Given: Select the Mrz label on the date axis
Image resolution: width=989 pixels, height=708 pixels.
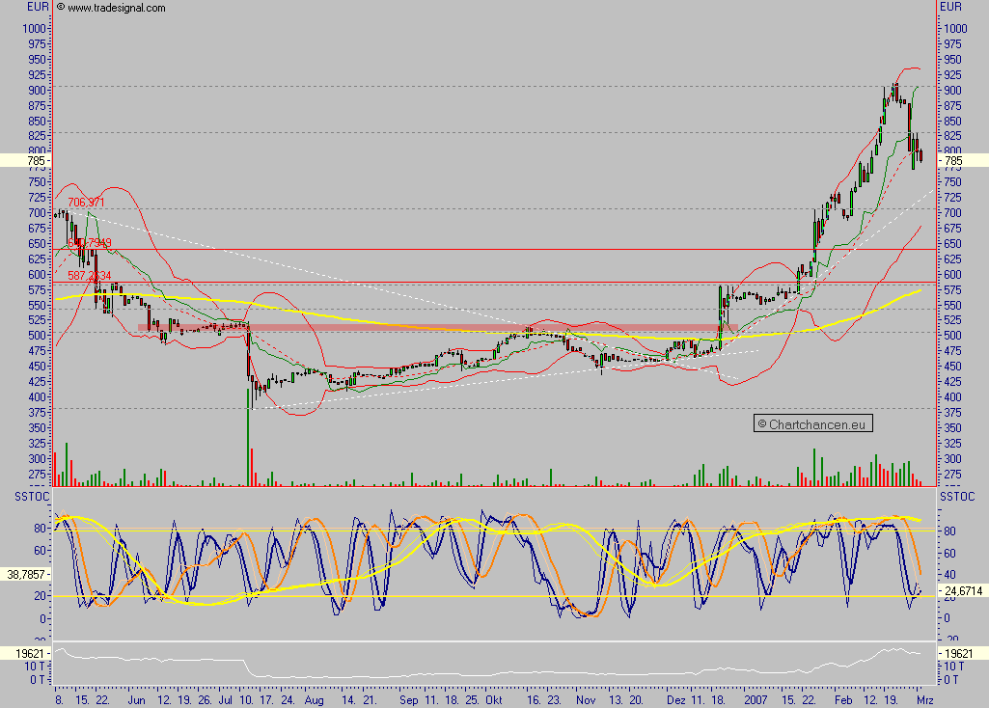Looking at the screenshot, I should tap(925, 702).
